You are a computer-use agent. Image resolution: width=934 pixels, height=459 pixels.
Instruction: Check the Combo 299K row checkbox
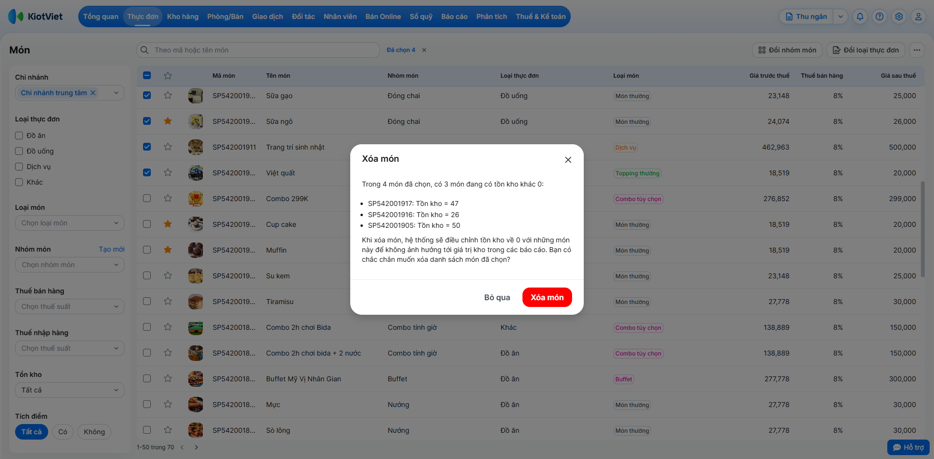click(147, 198)
